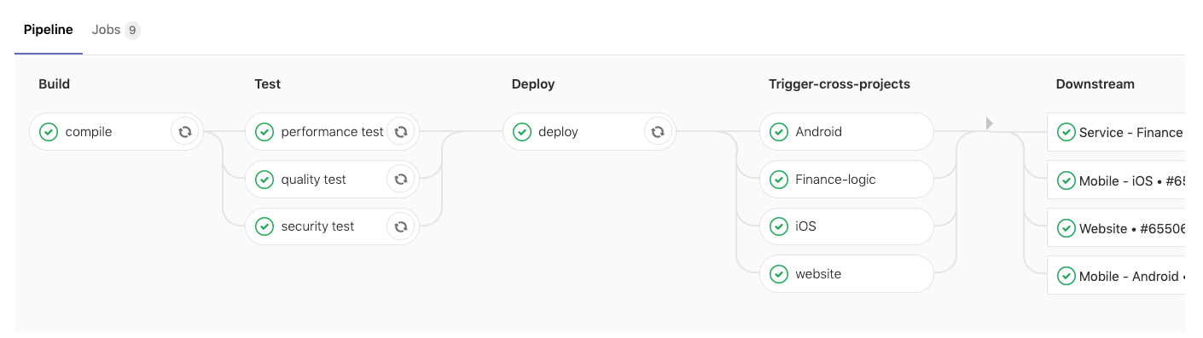This screenshot has height=338, width=1203.
Task: Open the Finance-logic trigger job
Action: pyautogui.click(x=846, y=180)
